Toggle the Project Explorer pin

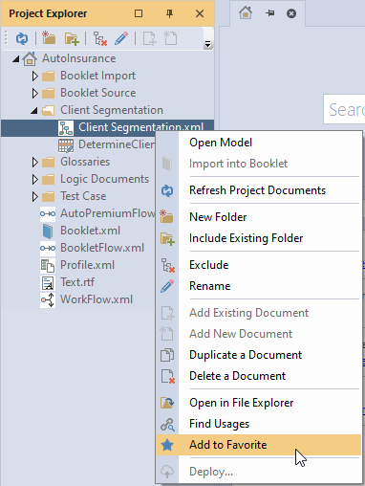[169, 13]
